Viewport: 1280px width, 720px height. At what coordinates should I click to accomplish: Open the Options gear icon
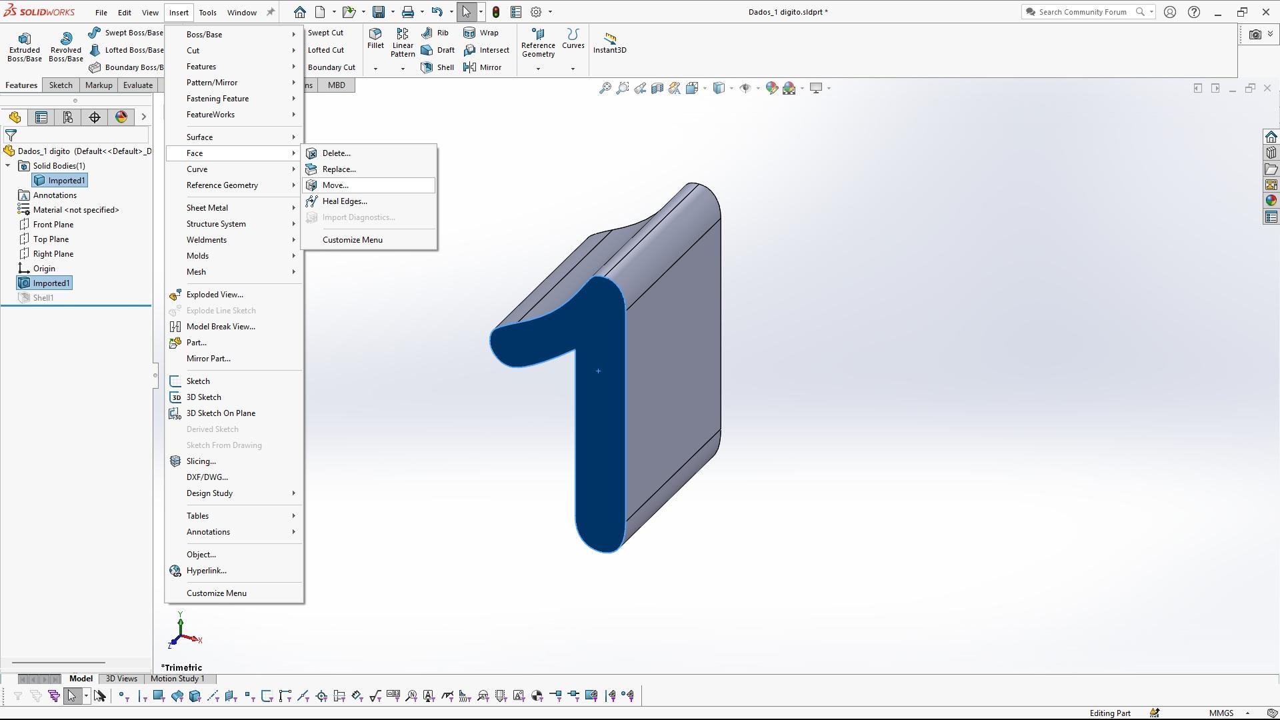(536, 12)
